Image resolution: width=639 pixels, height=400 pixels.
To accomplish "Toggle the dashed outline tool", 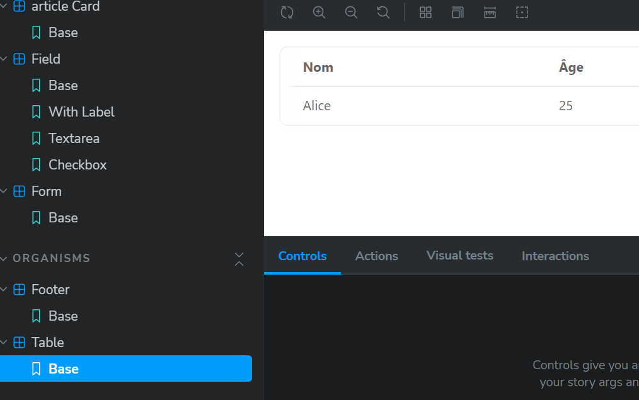I will point(522,12).
